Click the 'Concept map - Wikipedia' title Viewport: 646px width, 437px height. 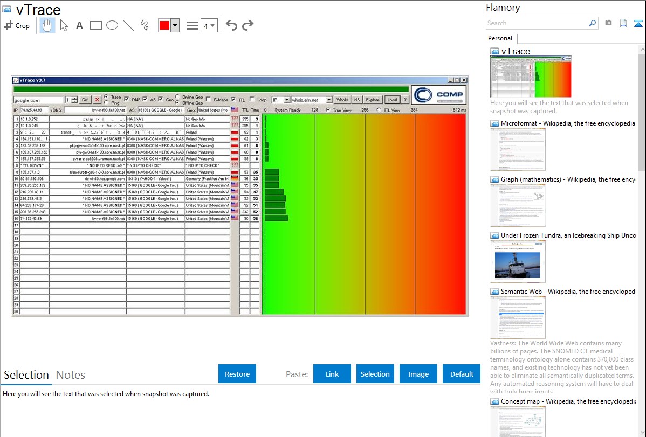point(568,401)
